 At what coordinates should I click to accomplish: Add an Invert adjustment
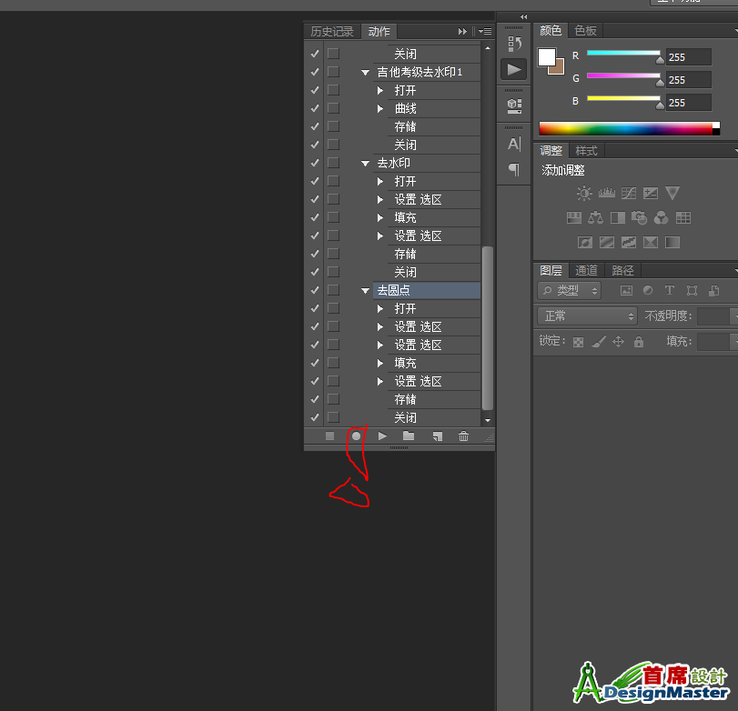pyautogui.click(x=584, y=243)
